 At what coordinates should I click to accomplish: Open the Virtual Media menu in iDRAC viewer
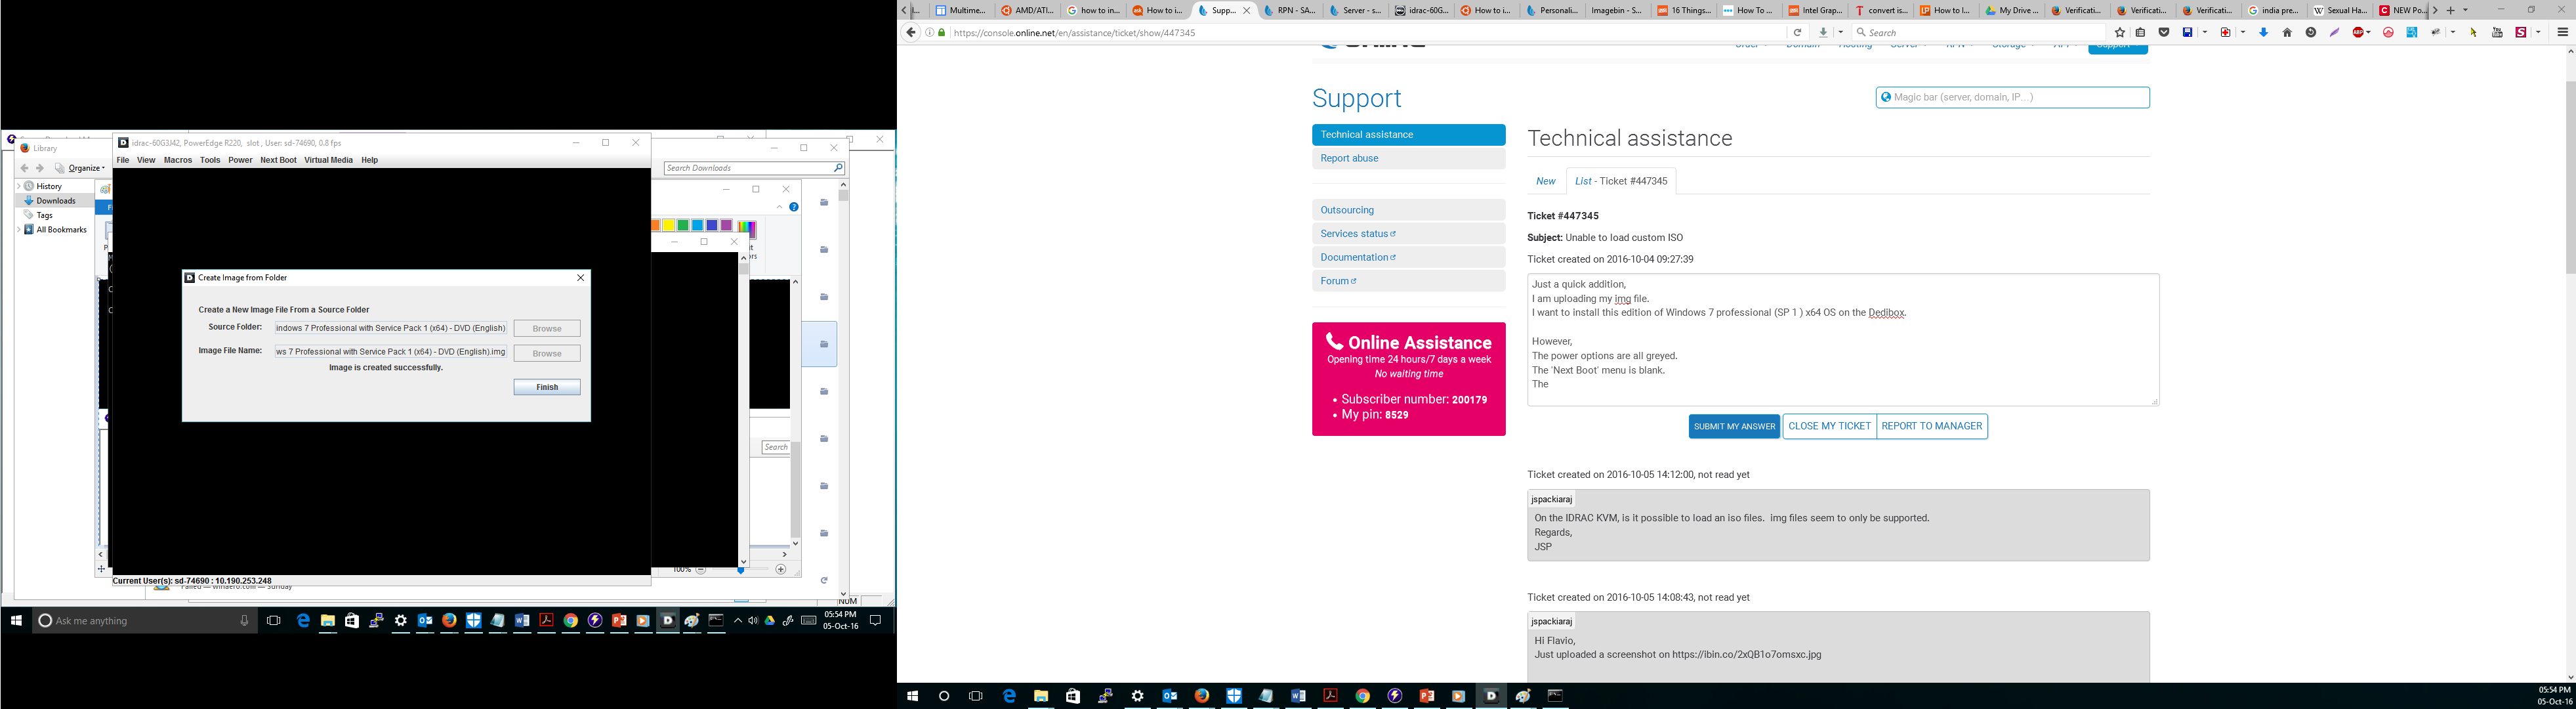pyautogui.click(x=328, y=160)
